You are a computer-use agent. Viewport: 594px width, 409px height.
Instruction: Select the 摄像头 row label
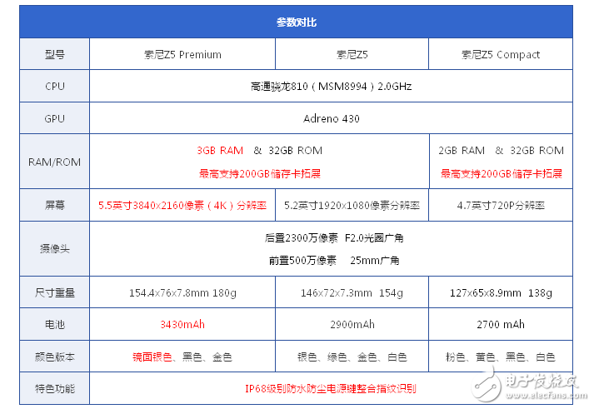(x=54, y=249)
